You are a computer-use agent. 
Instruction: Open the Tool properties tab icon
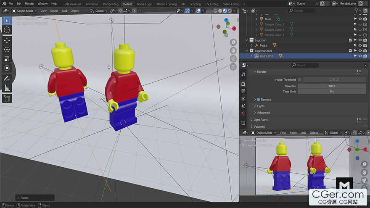tap(243, 74)
